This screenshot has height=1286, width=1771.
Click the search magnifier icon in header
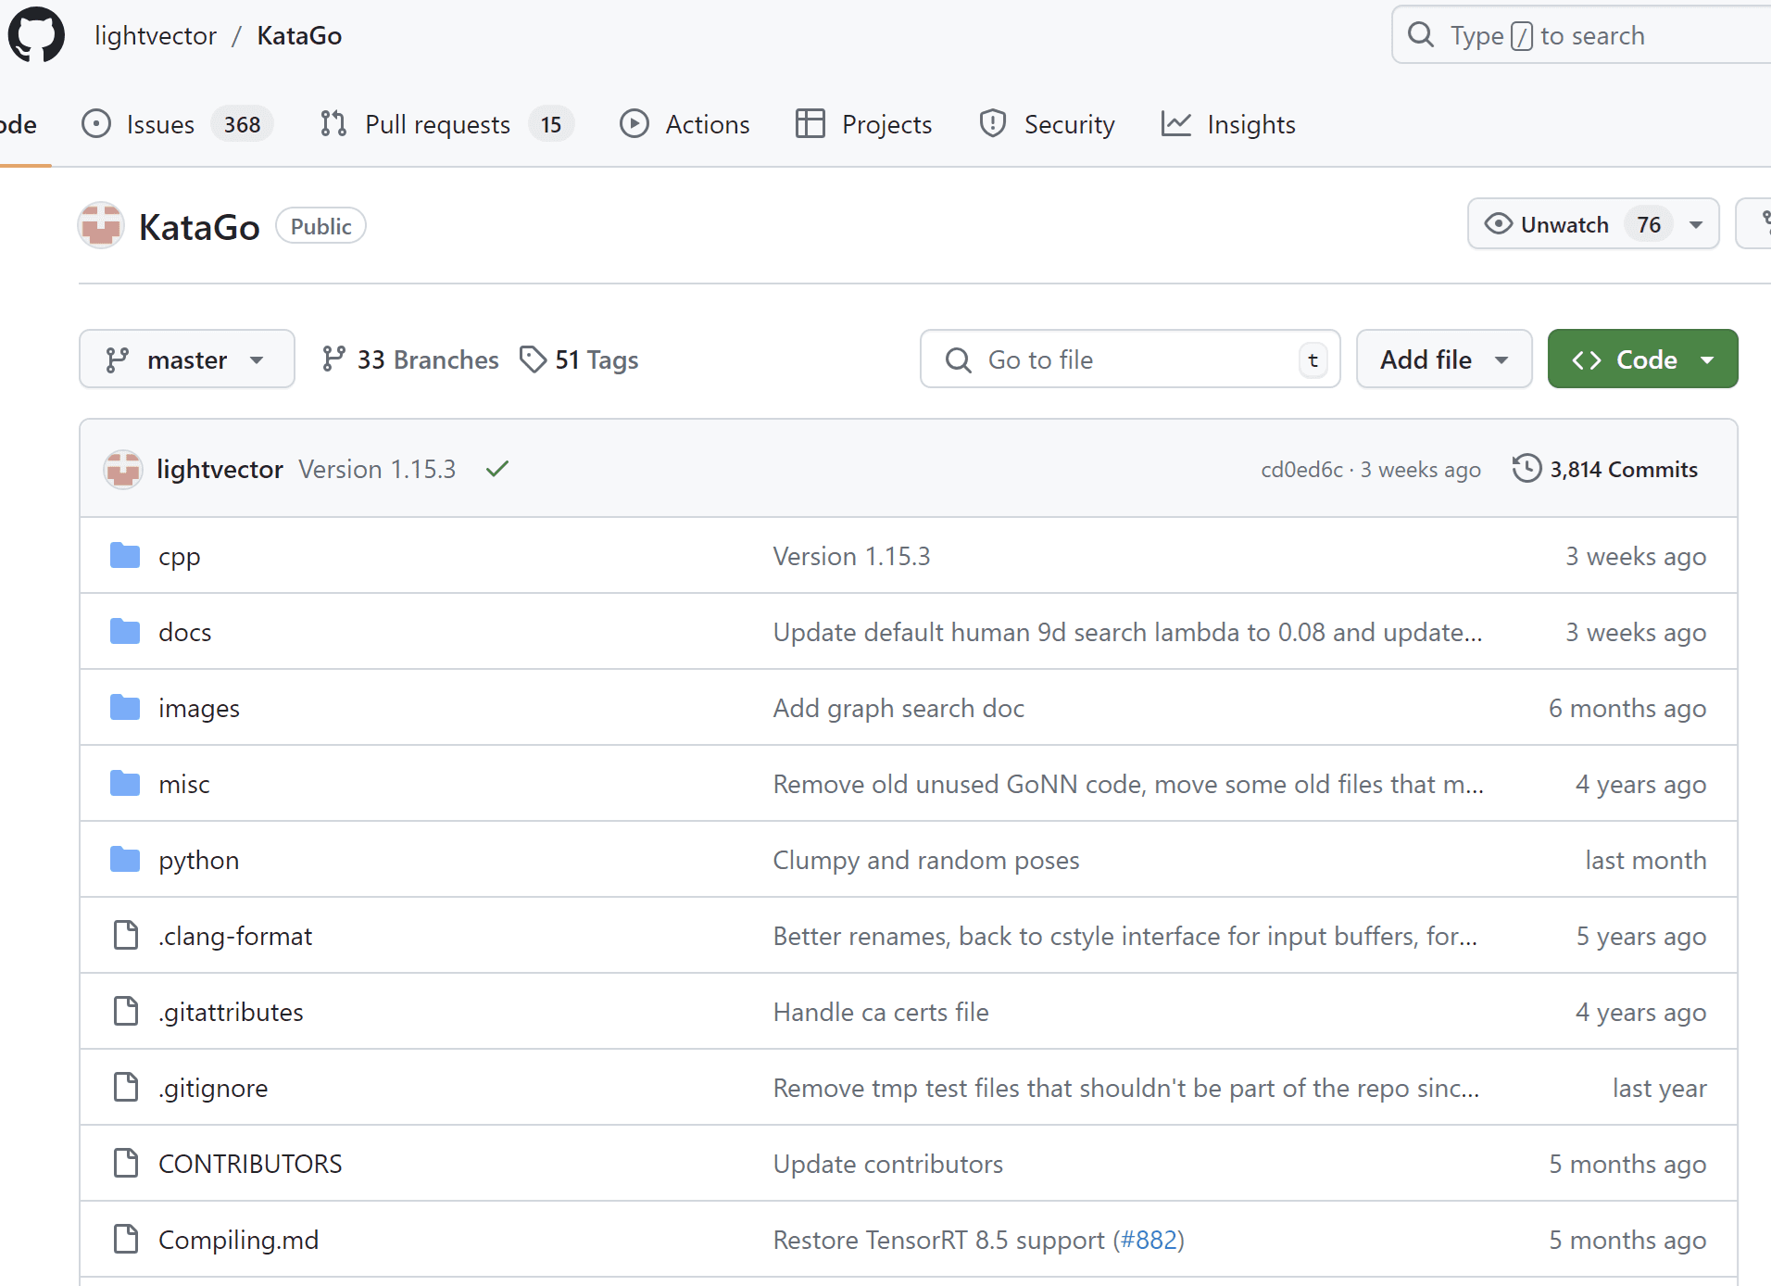click(1421, 35)
